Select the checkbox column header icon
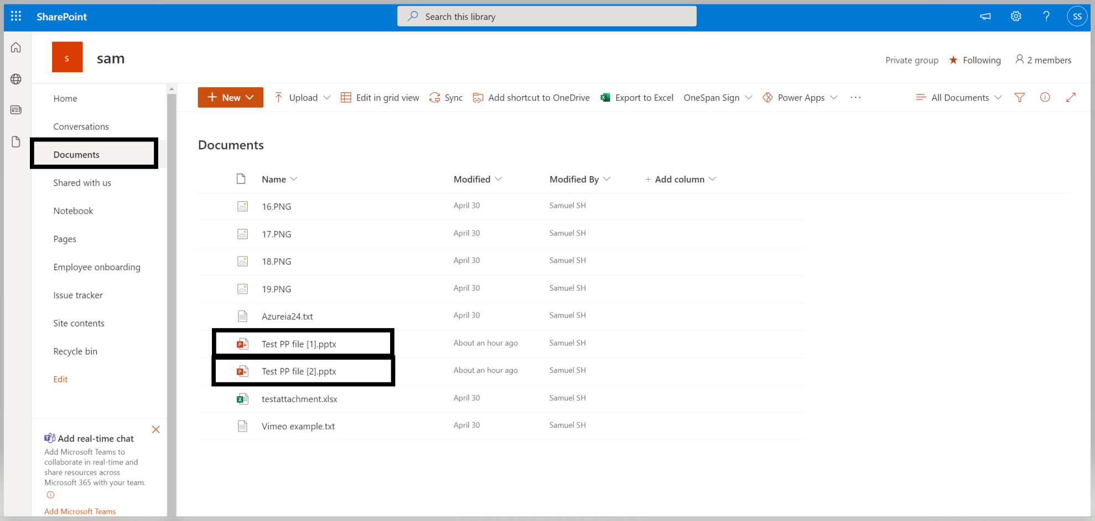Image resolution: width=1095 pixels, height=521 pixels. 241,178
